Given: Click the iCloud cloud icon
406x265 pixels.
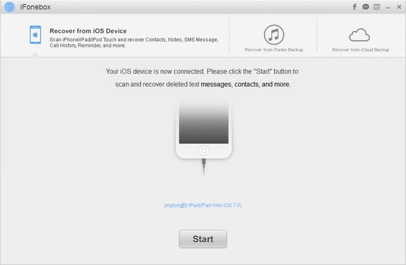Looking at the screenshot, I should click(360, 35).
